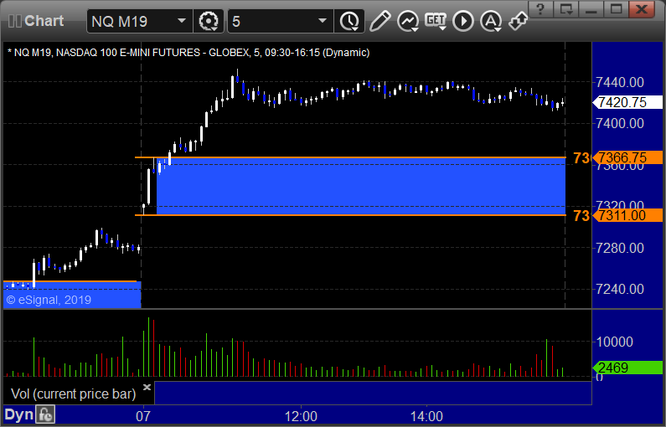Maximize the chart window
This screenshot has width=666, height=427.
[x=616, y=9]
